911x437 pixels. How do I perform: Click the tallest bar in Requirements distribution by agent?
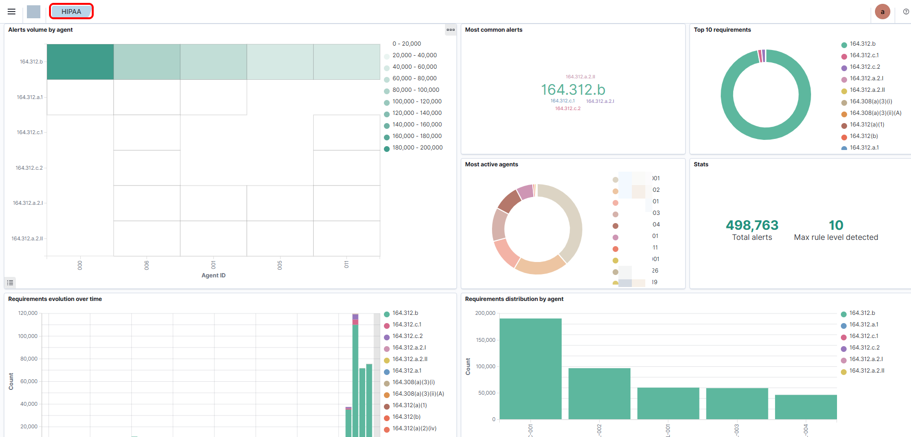coord(530,368)
